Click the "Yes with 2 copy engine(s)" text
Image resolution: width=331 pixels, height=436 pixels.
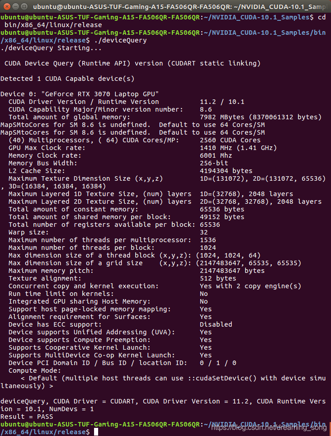(x=251, y=286)
